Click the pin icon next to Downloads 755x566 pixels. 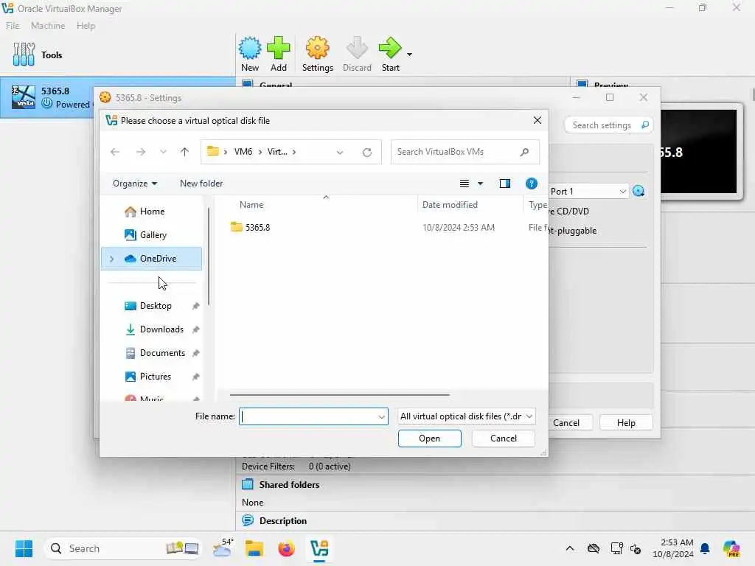[195, 329]
